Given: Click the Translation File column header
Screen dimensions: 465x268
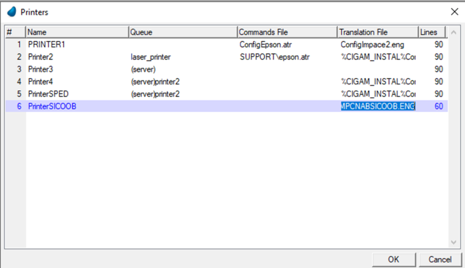Looking at the screenshot, I should pos(378,32).
